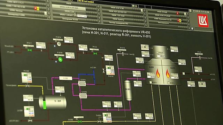Click indicator reading 246.16 at right
The image size is (223, 125).
tap(191, 84)
